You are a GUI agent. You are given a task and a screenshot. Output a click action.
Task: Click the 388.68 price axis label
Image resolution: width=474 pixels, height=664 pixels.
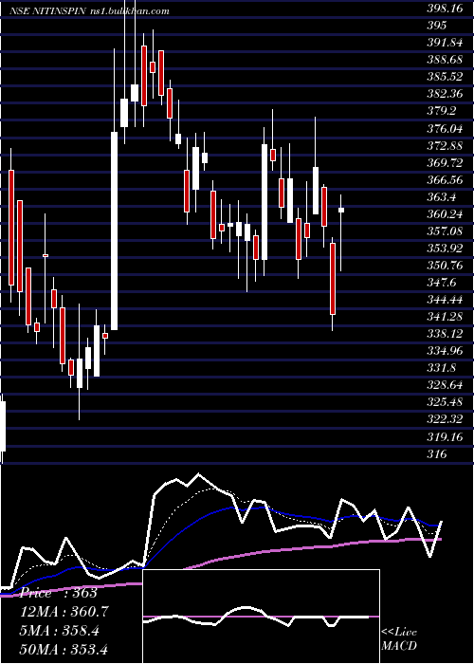[x=444, y=60]
